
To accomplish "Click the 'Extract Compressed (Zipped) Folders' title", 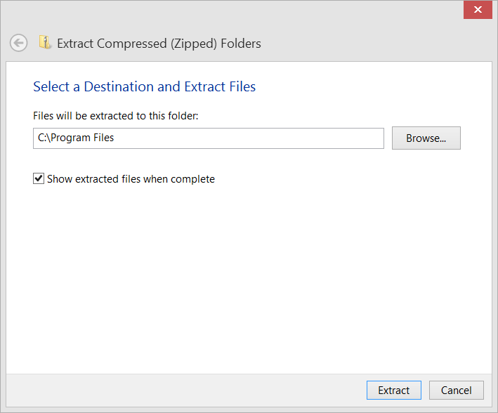I will tap(159, 44).
